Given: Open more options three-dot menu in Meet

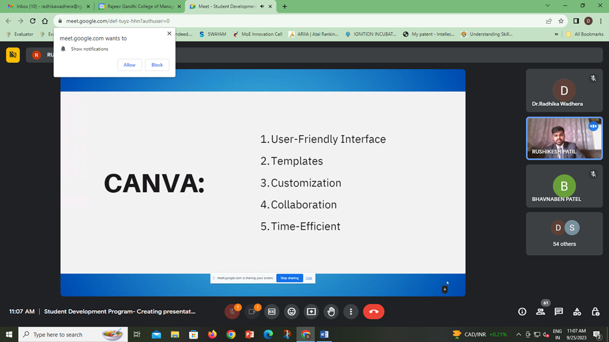Looking at the screenshot, I should [350, 311].
